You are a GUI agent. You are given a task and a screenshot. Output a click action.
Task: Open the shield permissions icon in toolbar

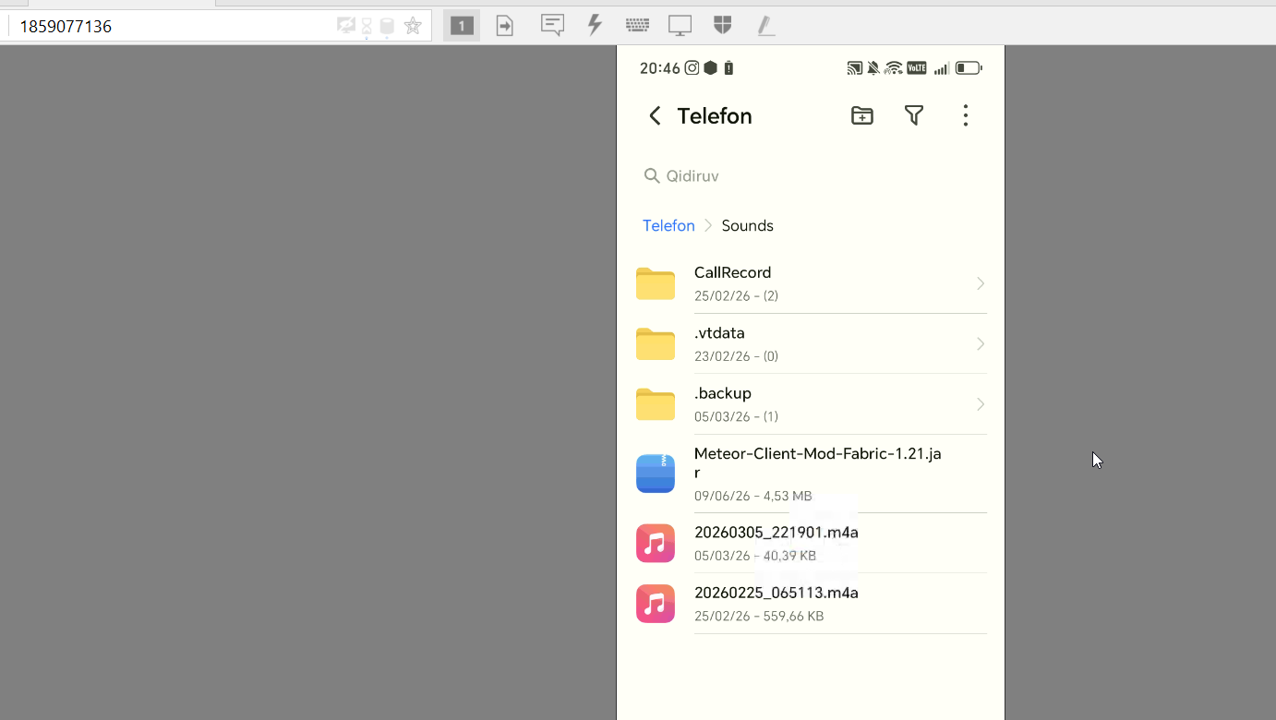pos(723,26)
